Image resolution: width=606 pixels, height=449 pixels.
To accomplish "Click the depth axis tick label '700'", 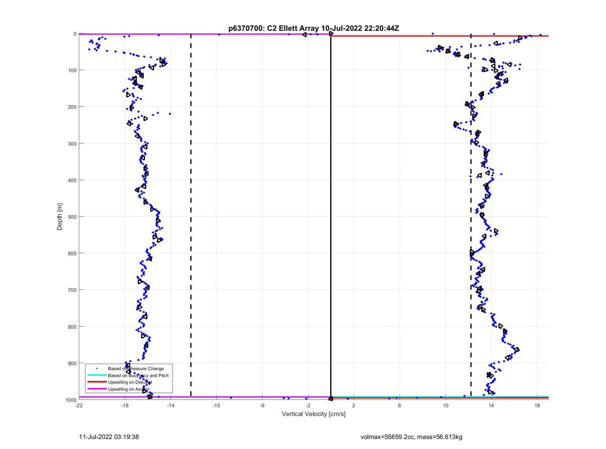I will click(72, 290).
